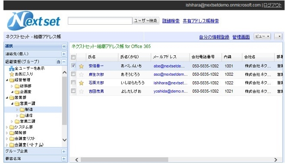Click the あそうじろう kana cell
This screenshot has height=164, width=285.
(130, 74)
